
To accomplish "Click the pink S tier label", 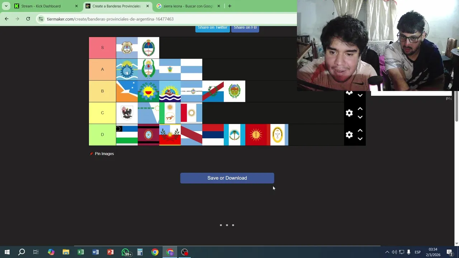I will (102, 48).
